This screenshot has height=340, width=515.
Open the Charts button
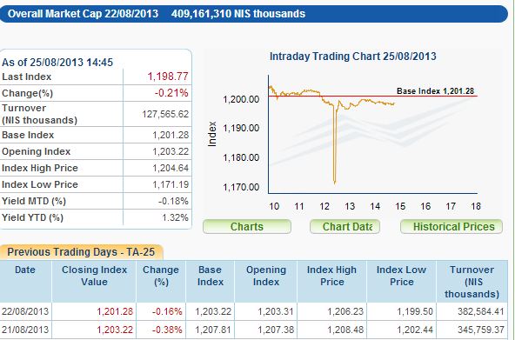(x=247, y=226)
